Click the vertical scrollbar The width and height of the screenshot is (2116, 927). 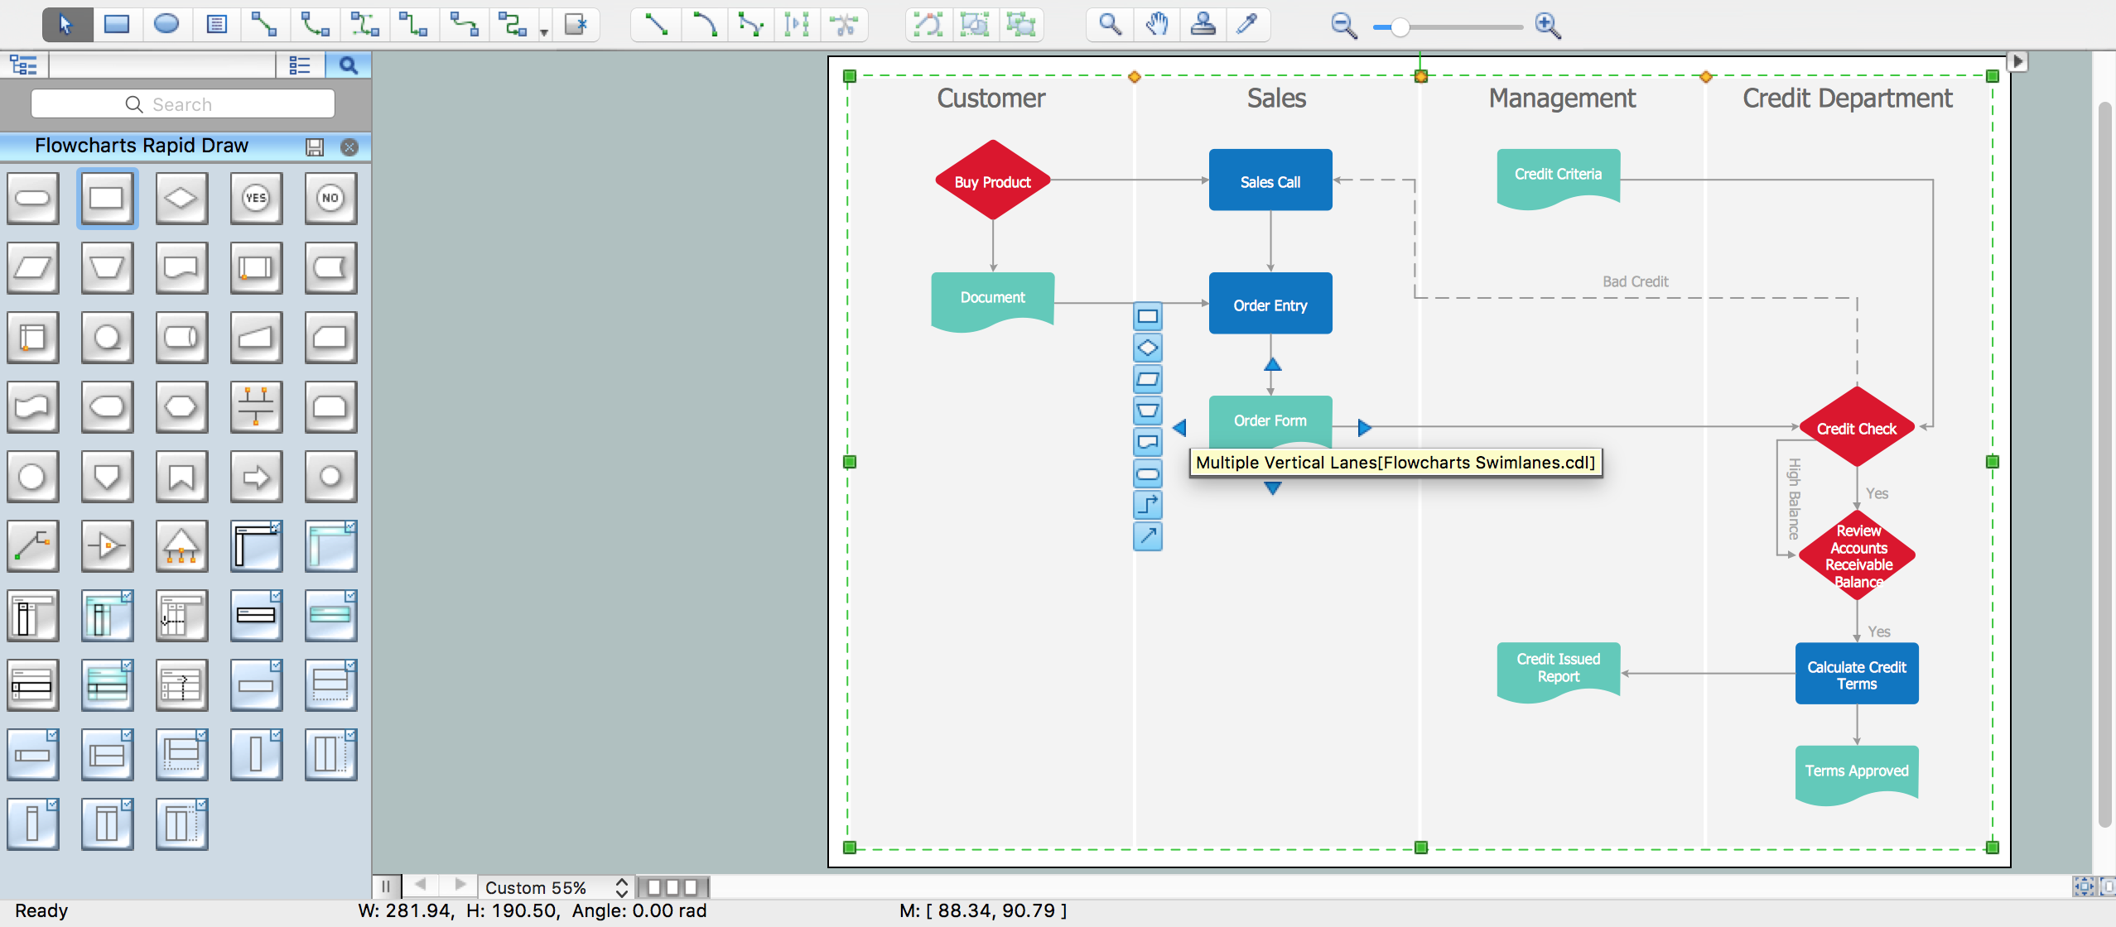[x=2105, y=463]
